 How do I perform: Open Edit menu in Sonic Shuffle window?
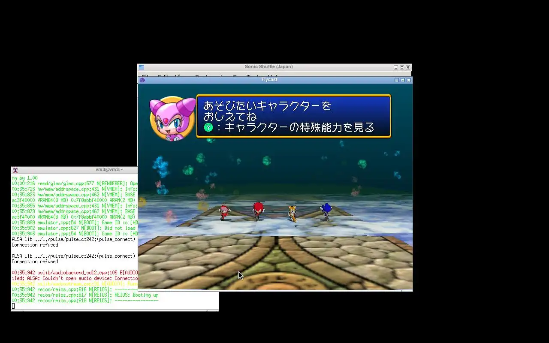[x=163, y=76]
